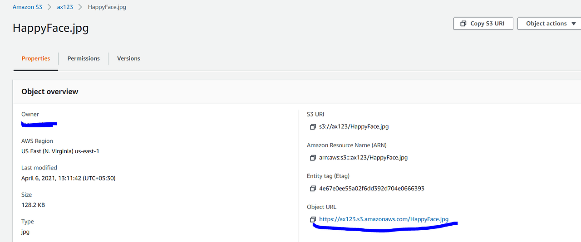Screen dimensions: 581x242
Task: Click the Owner label
Action: coord(30,114)
